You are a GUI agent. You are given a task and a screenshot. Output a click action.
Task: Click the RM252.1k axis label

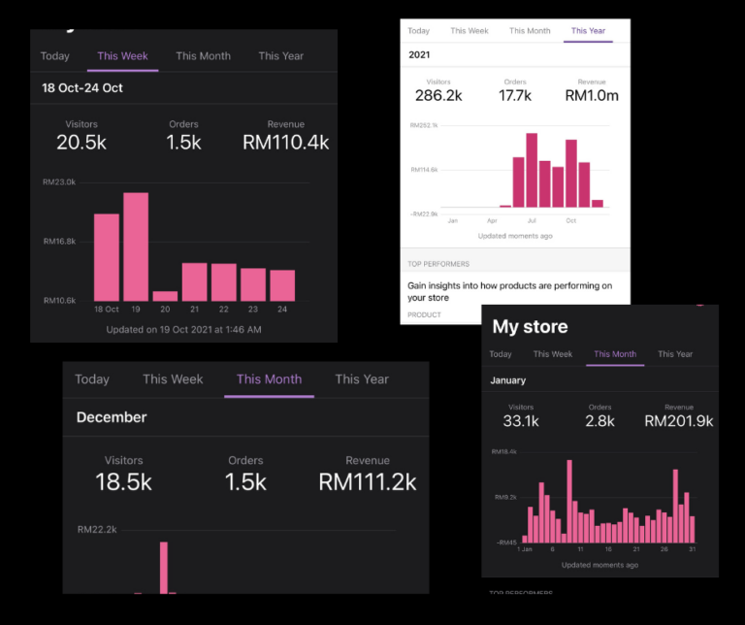pyautogui.click(x=424, y=125)
